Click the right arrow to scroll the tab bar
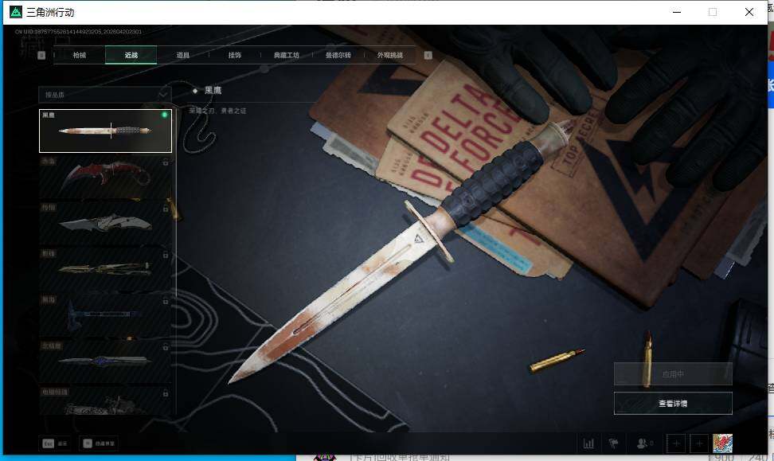 (428, 55)
